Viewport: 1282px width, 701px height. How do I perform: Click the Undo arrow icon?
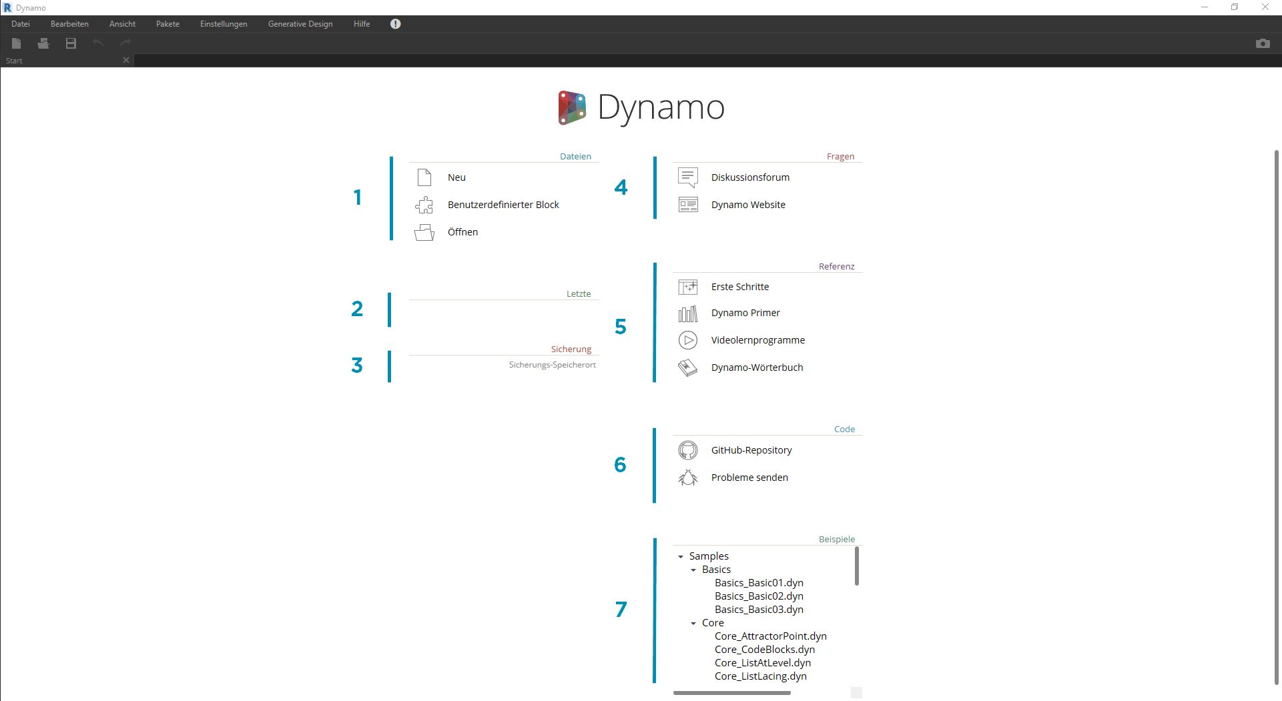98,43
